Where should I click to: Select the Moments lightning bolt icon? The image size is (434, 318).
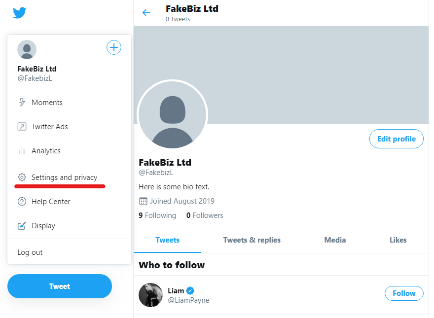point(21,102)
